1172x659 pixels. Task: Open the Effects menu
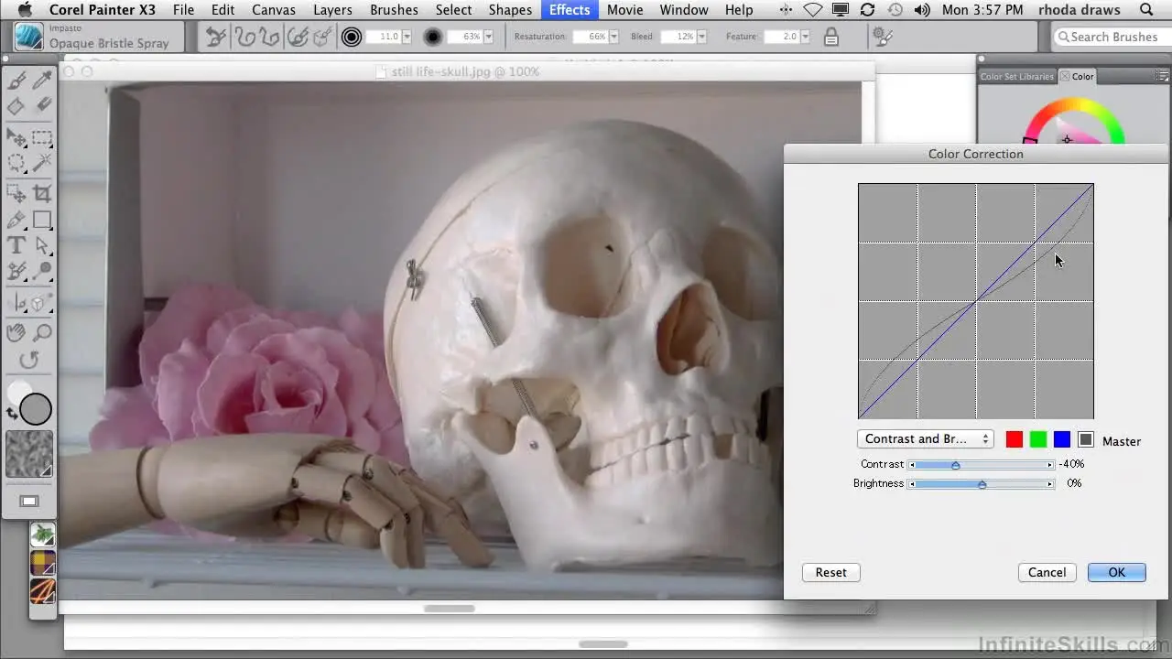click(x=569, y=10)
